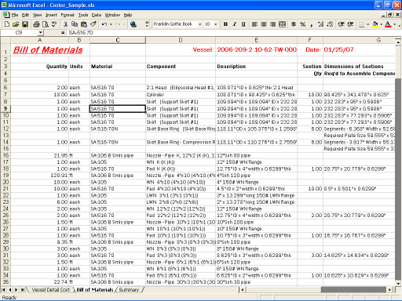402x301 pixels.
Task: Cut selection with the scissors icon
Action: pos(65,24)
